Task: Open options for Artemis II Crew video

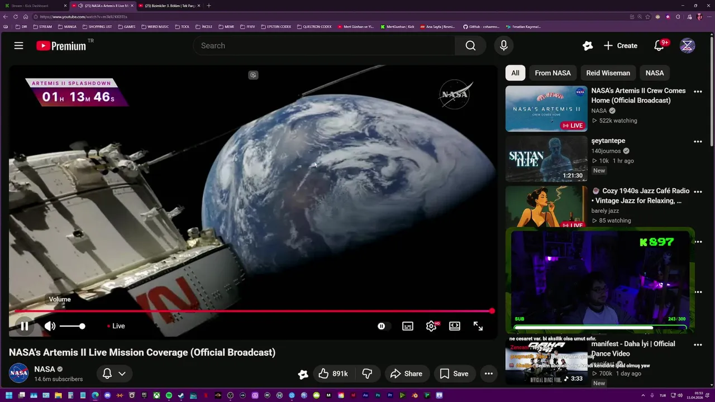Action: point(698,92)
